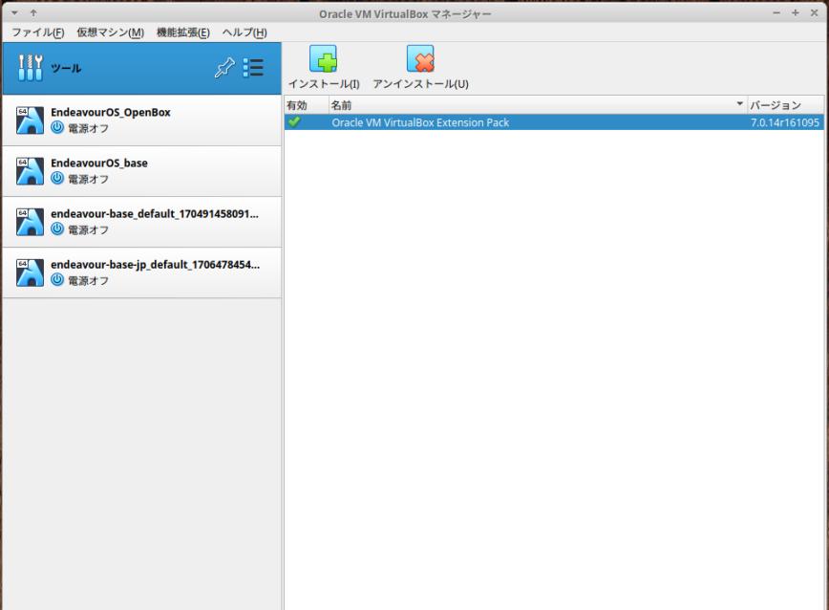This screenshot has width=829, height=610.
Task: Open the ファイル(F) menu
Action: (x=37, y=33)
